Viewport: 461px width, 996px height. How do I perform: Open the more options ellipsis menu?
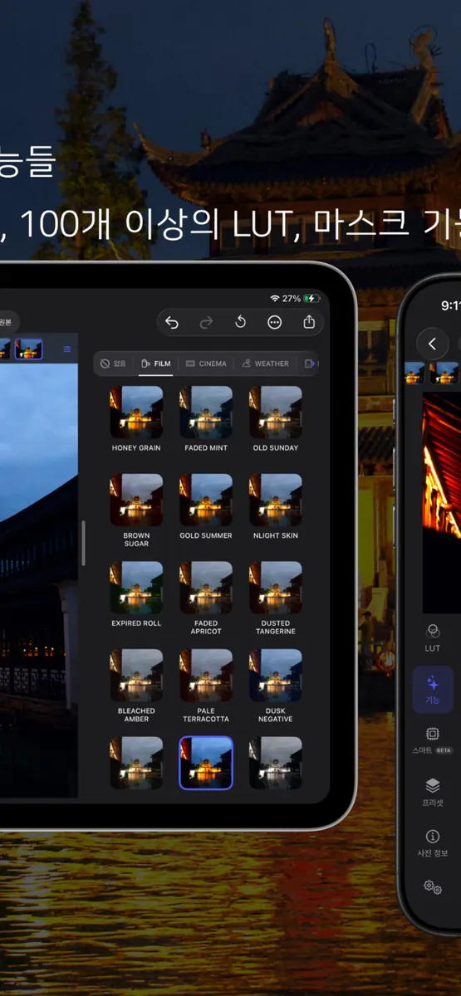[275, 322]
